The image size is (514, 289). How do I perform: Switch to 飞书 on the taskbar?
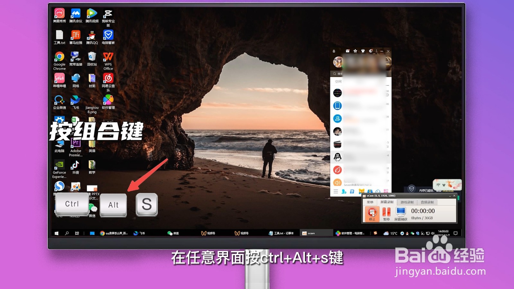pos(140,233)
